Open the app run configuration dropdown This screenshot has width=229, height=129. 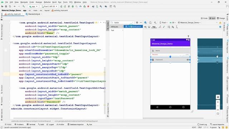click(x=33, y=6)
